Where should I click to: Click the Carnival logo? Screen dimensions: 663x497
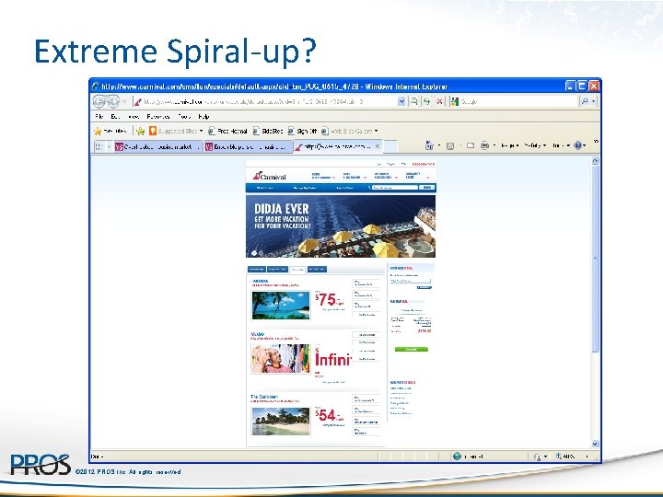tap(269, 176)
